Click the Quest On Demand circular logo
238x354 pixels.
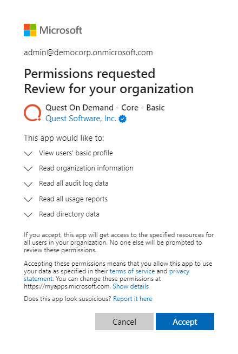pyautogui.click(x=32, y=113)
